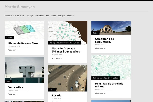Click View more under Densidad de arbolado urbano
153x102 pixels.
coord(100,93)
